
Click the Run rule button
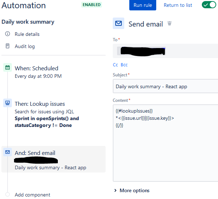click(x=143, y=5)
